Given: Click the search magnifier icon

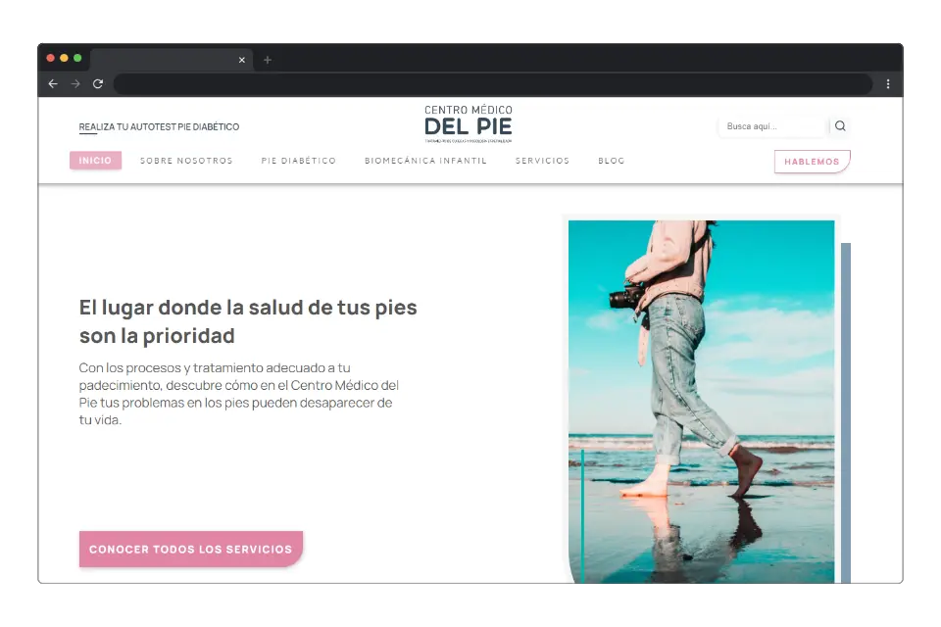Looking at the screenshot, I should click(840, 126).
